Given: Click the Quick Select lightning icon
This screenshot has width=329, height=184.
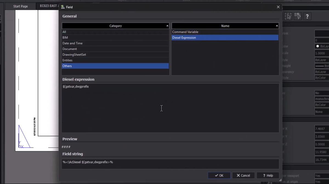Looking at the screenshot, I should (298, 16).
